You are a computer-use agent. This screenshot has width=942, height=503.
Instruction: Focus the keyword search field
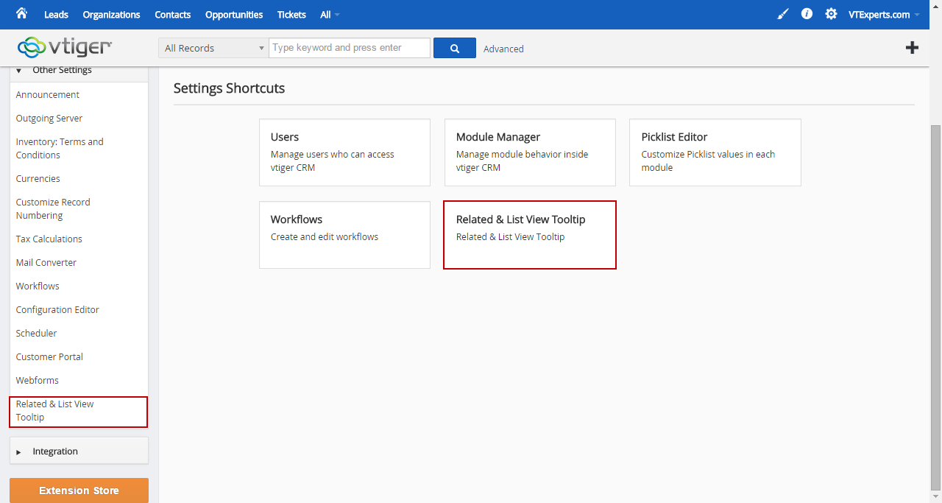point(350,48)
